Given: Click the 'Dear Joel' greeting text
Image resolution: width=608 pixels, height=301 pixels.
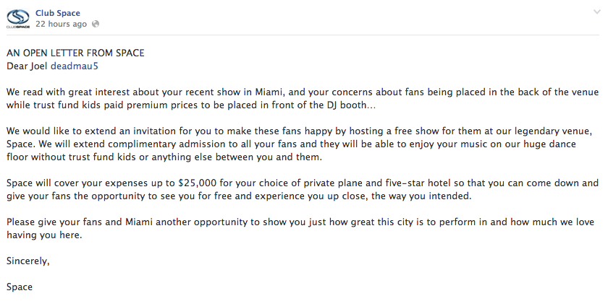Looking at the screenshot, I should pyautogui.click(x=26, y=66).
